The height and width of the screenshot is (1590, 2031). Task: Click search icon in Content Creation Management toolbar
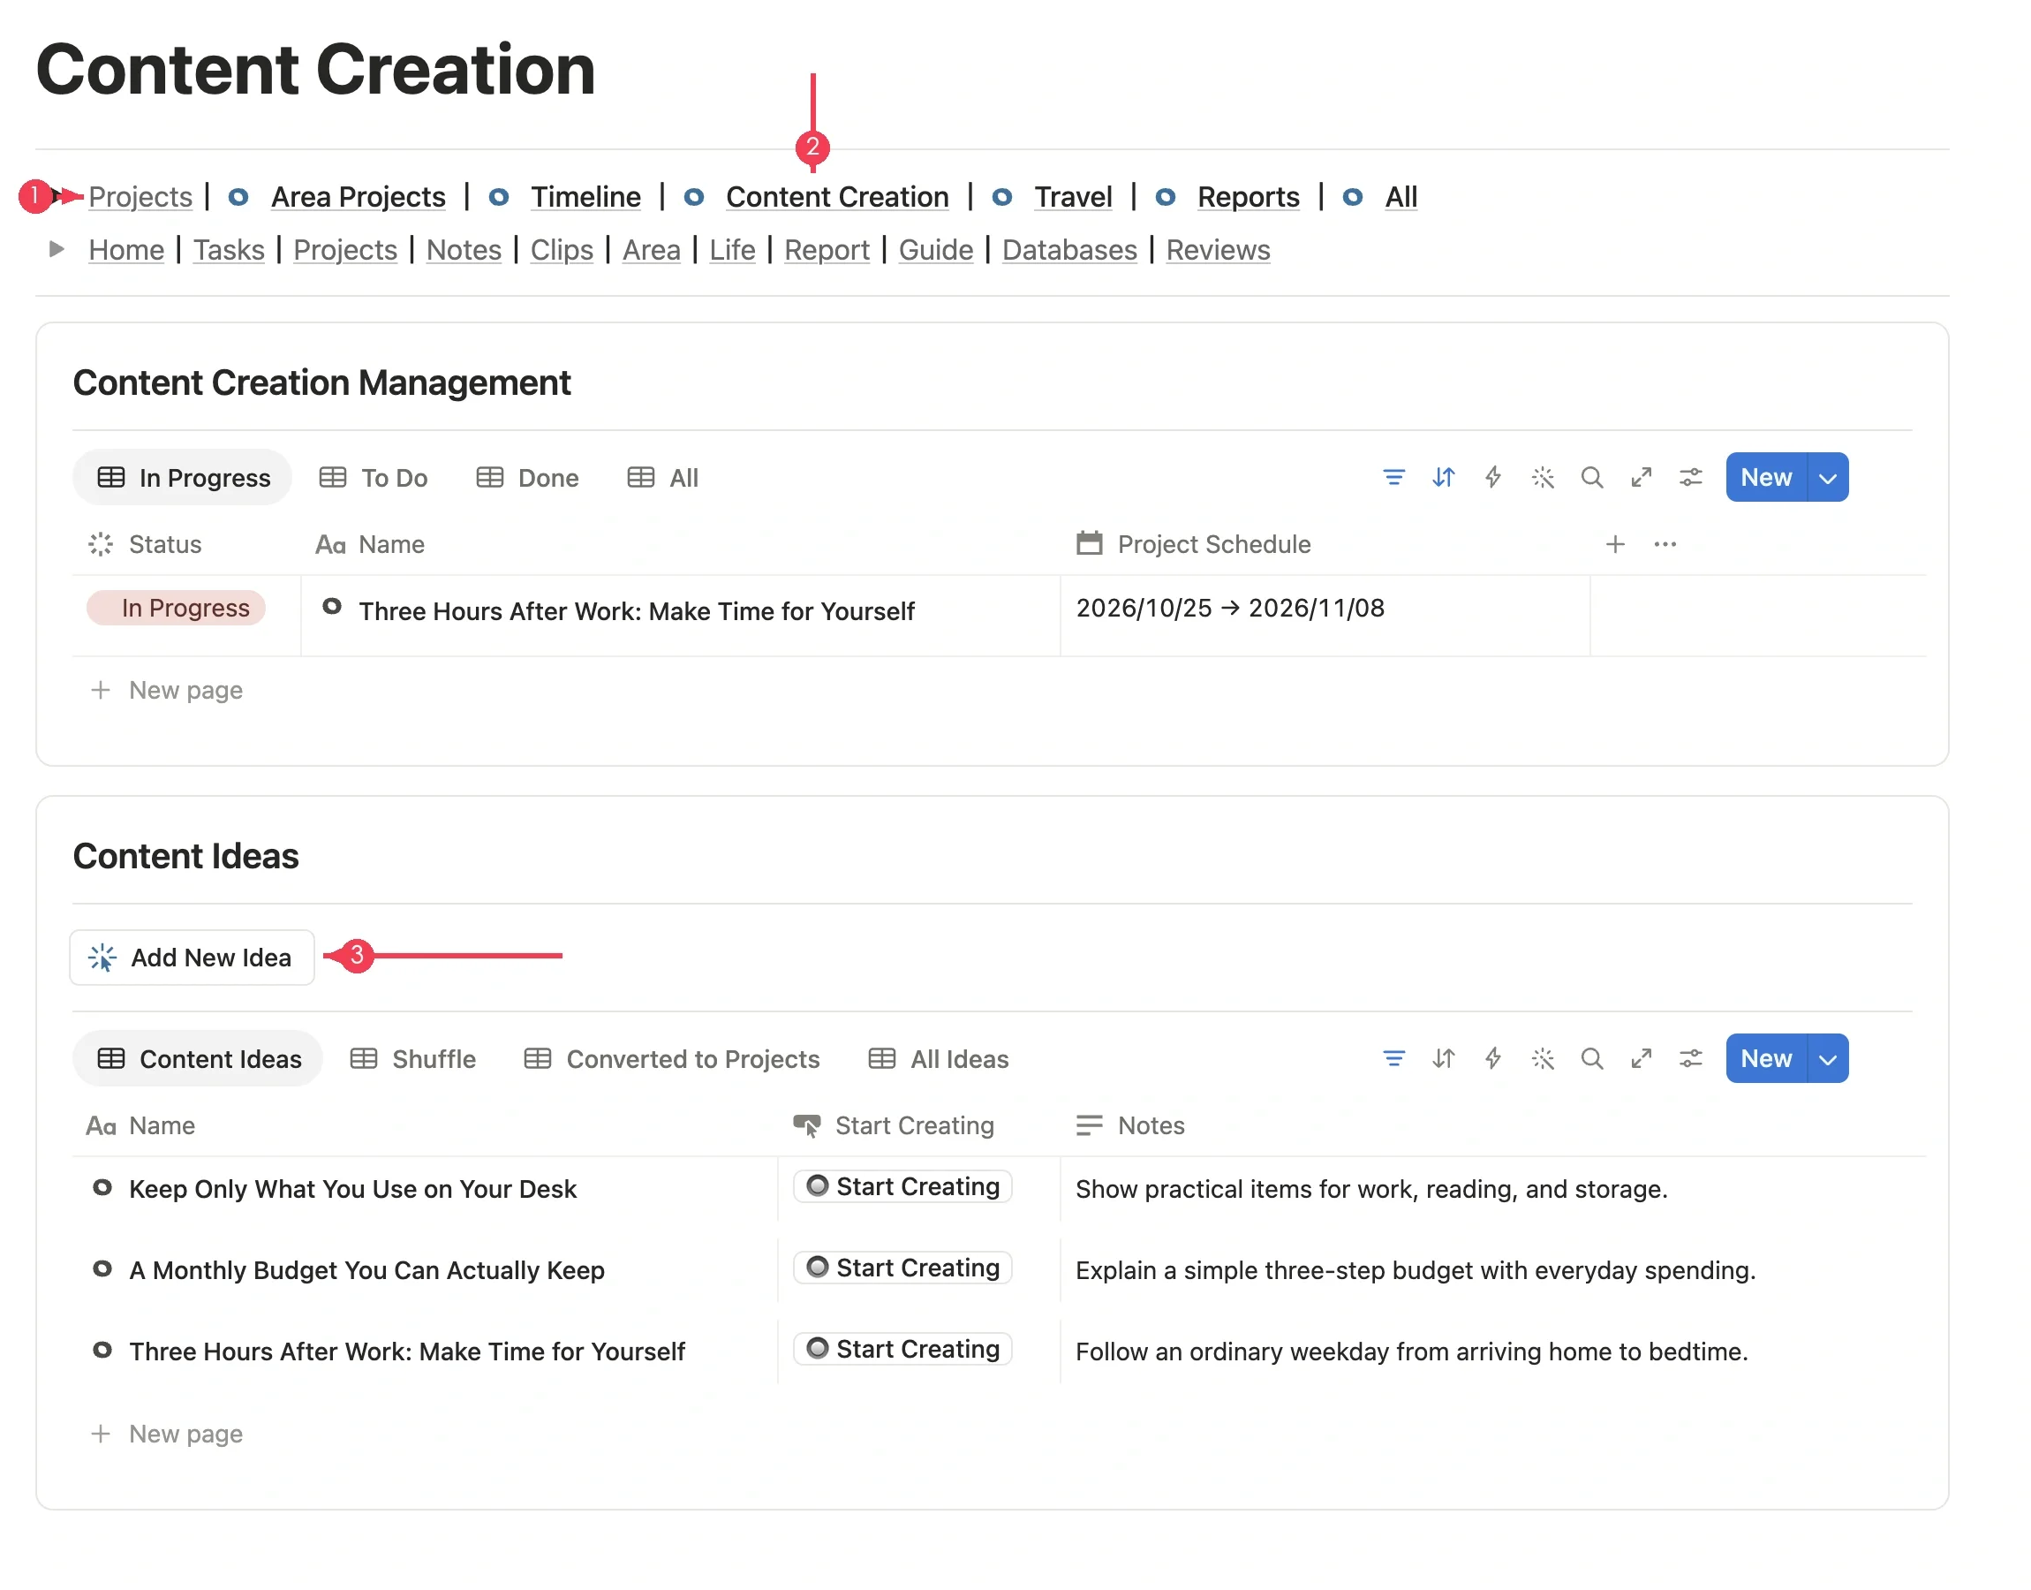(x=1592, y=478)
